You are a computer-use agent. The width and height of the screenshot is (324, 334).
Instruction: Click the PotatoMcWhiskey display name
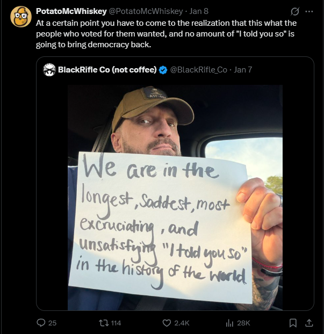click(x=71, y=11)
